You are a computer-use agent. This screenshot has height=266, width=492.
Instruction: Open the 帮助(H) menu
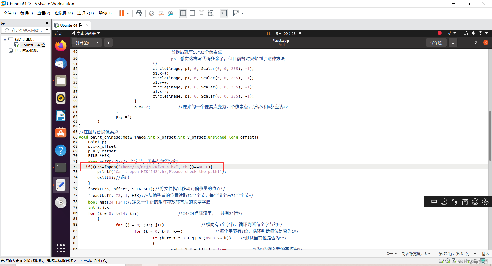(x=105, y=13)
